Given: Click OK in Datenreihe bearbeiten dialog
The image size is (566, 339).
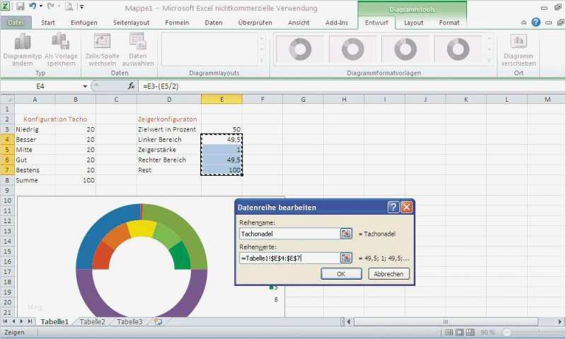Looking at the screenshot, I should click(x=341, y=274).
